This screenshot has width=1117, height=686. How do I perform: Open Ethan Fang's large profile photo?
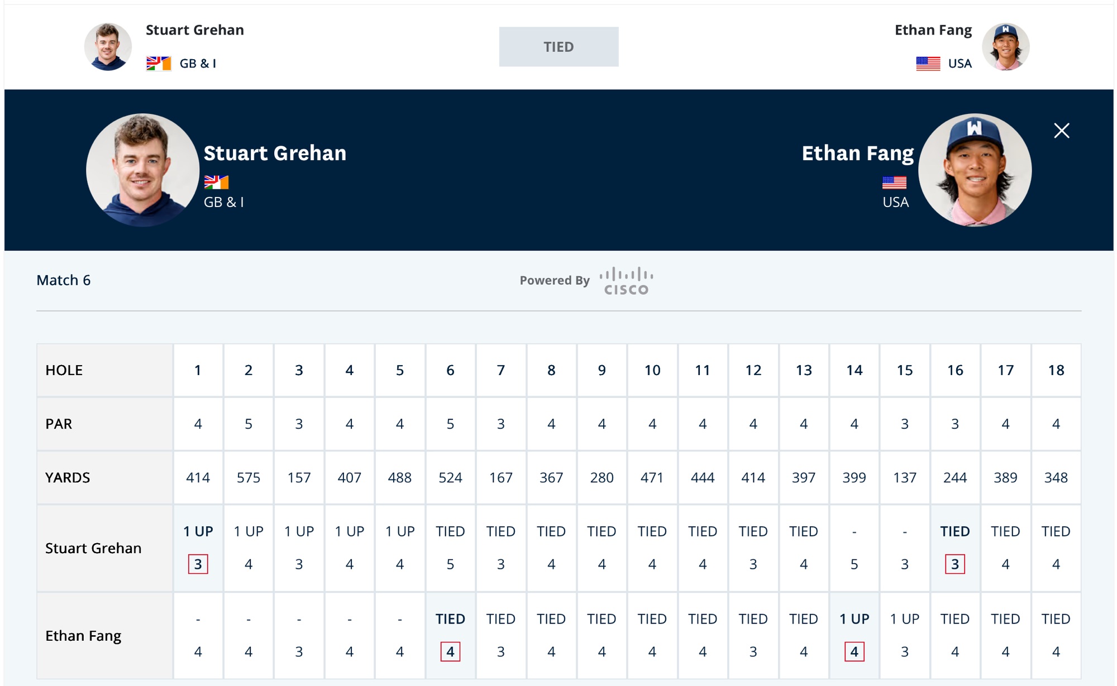point(975,170)
